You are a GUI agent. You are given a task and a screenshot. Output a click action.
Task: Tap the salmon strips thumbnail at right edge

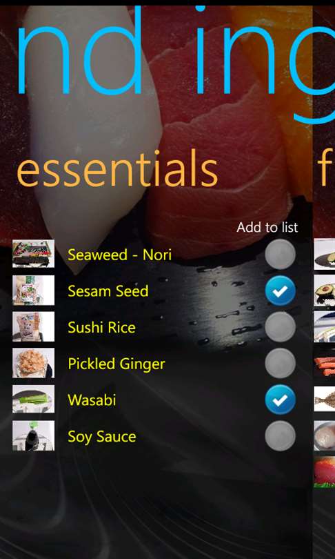[325, 363]
